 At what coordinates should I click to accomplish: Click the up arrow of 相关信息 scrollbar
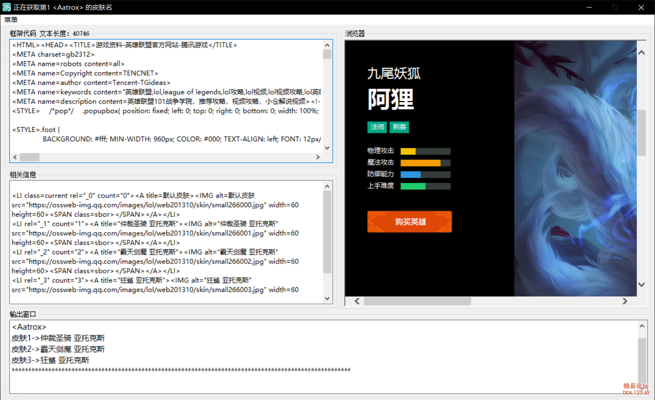pos(327,186)
